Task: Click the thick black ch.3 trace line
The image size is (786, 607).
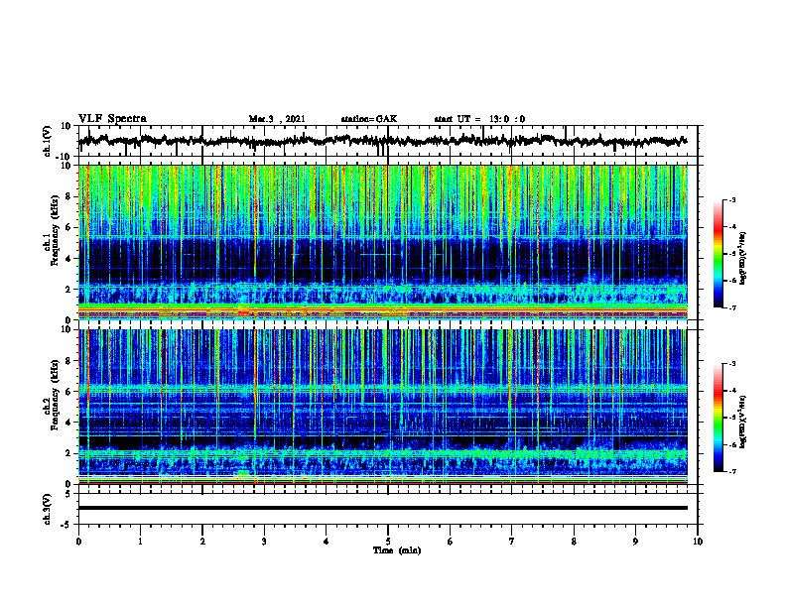Action: pyautogui.click(x=383, y=508)
